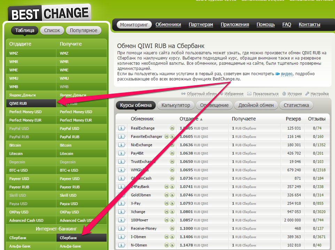The image size is (335, 250).
Task: Click Пожаловаться link
Action: coord(266,94)
